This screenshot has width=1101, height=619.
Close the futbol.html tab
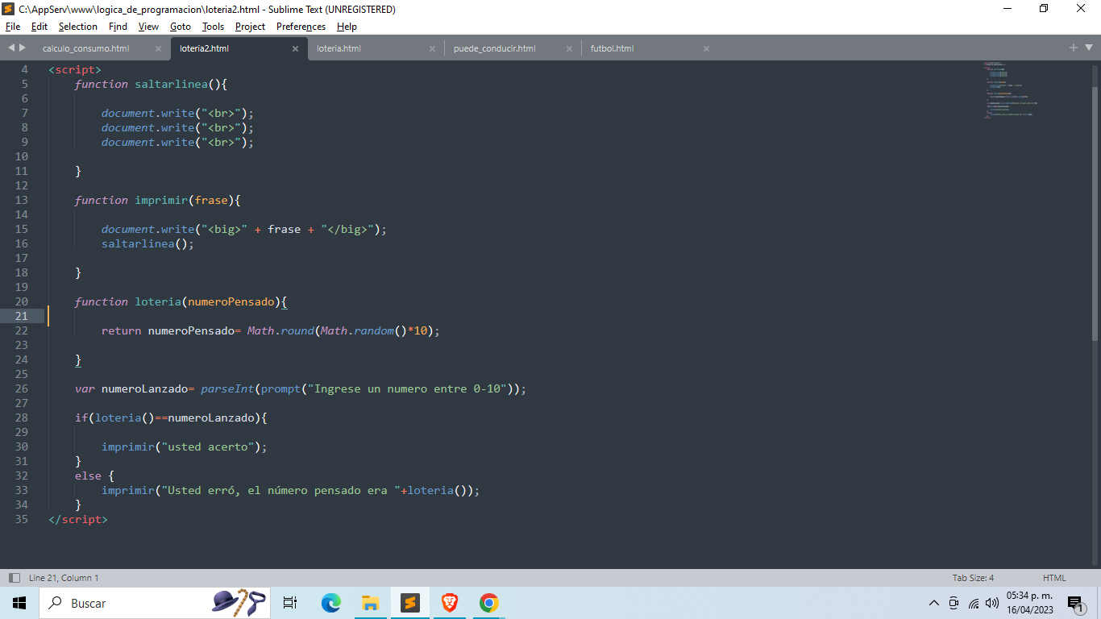click(706, 49)
